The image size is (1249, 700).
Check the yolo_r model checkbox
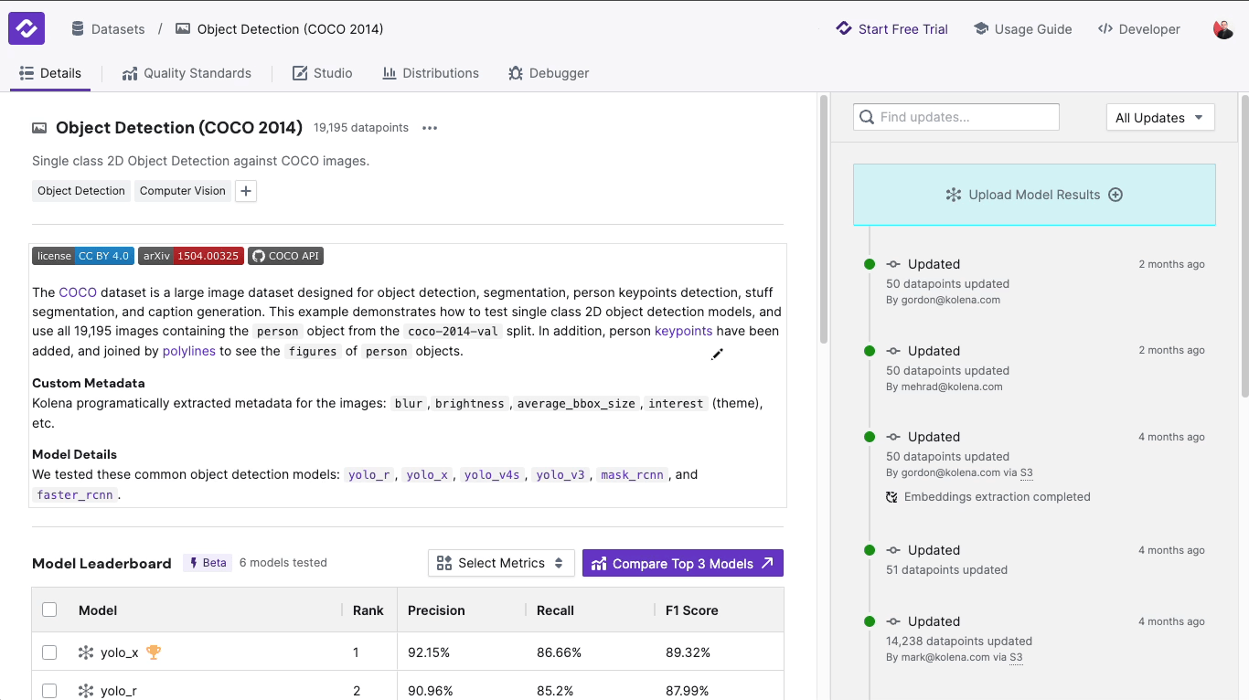[49, 691]
